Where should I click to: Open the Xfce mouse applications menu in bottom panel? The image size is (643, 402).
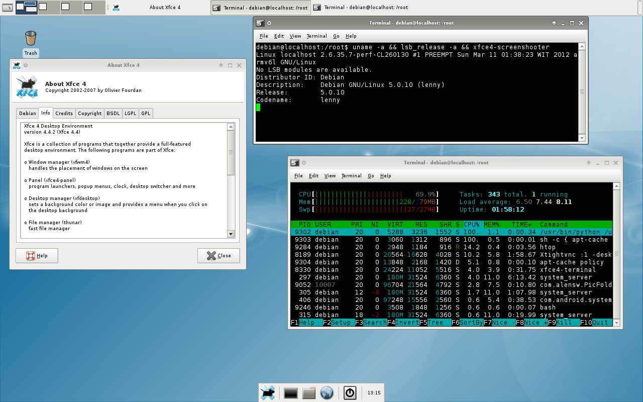tap(268, 393)
